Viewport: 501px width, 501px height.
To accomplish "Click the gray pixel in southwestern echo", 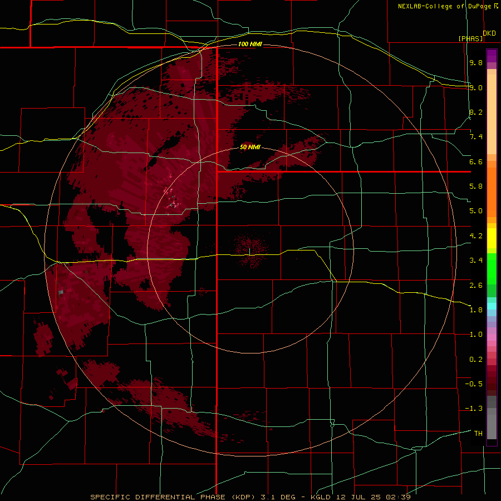I will point(61,292).
